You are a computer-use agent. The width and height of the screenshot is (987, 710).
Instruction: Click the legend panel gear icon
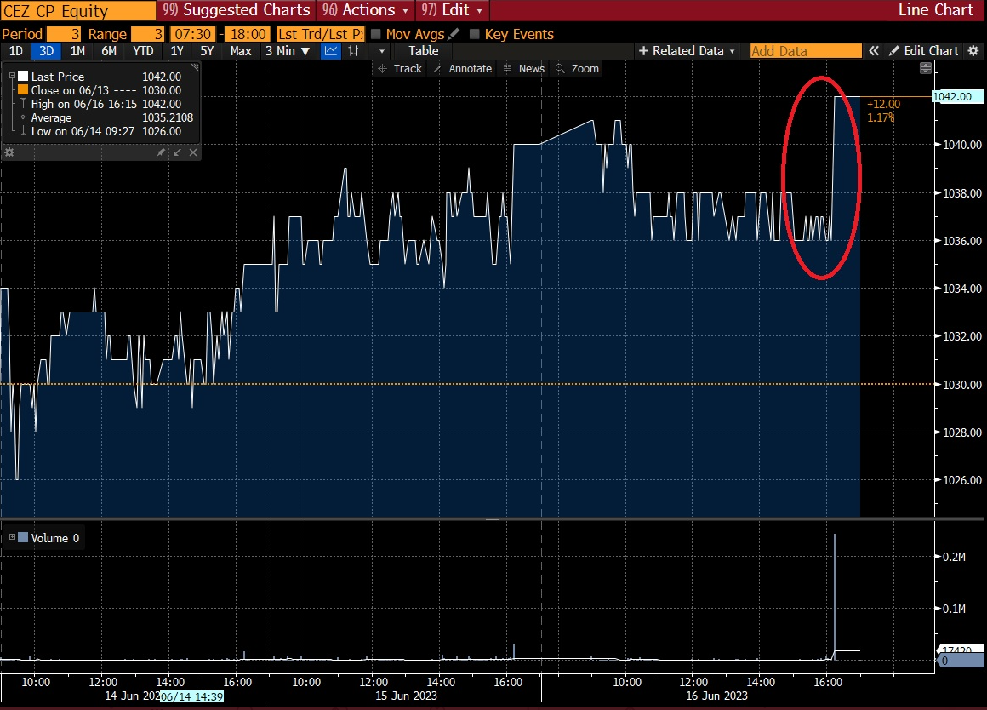[10, 152]
